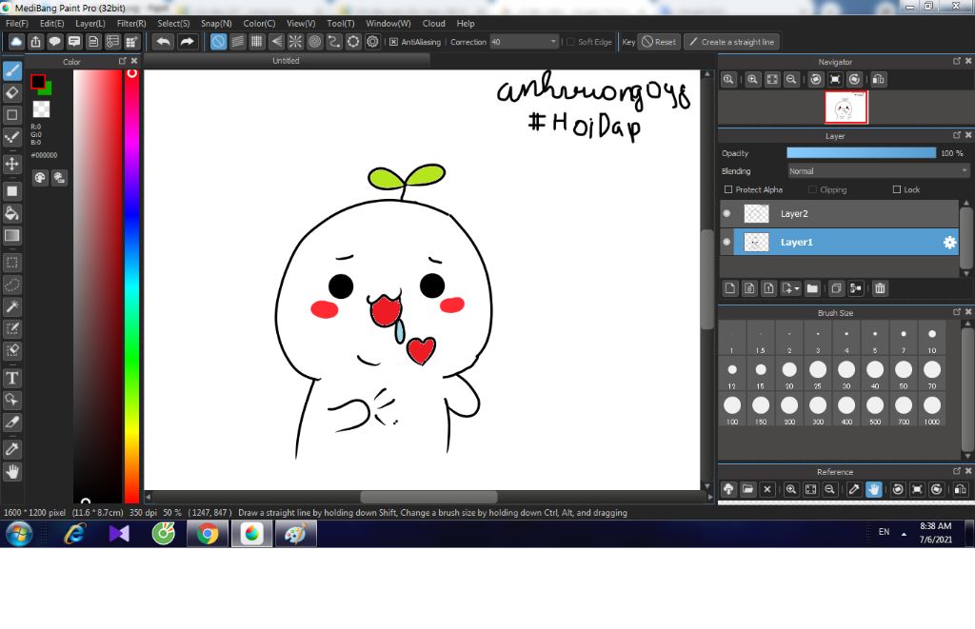
Task: Click the Undo arrow in toolbar
Action: [x=163, y=42]
